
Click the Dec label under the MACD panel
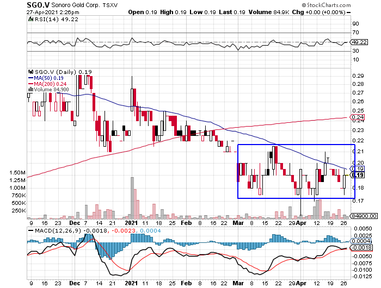tap(75, 284)
